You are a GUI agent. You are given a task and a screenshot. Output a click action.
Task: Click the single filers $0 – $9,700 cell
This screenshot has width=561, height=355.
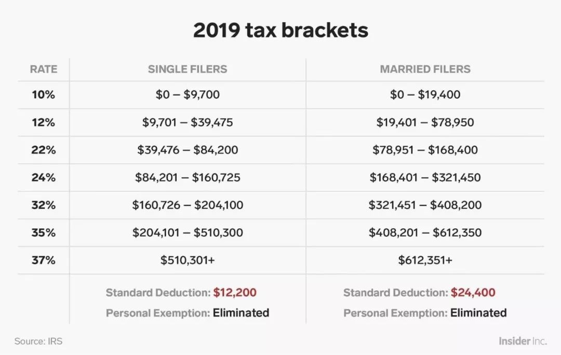click(188, 95)
